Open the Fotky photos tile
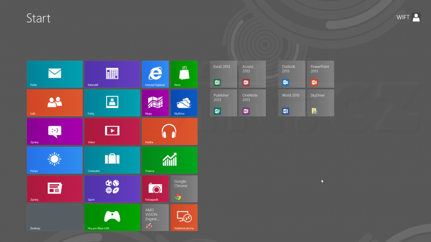 click(x=112, y=103)
